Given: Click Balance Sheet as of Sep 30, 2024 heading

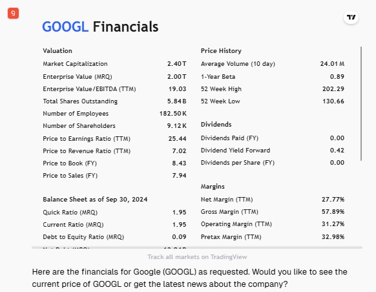Looking at the screenshot, I should pos(95,200).
